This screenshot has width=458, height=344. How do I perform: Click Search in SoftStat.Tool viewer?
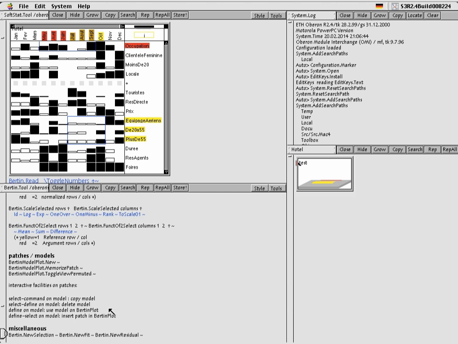coord(128,15)
